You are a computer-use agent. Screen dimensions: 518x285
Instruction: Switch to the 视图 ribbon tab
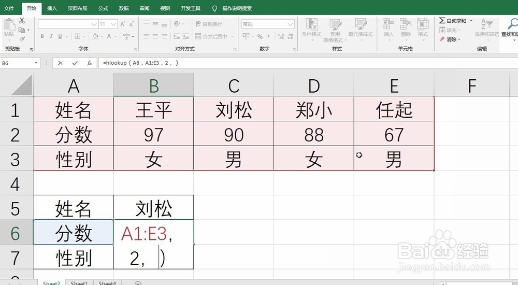[165, 8]
